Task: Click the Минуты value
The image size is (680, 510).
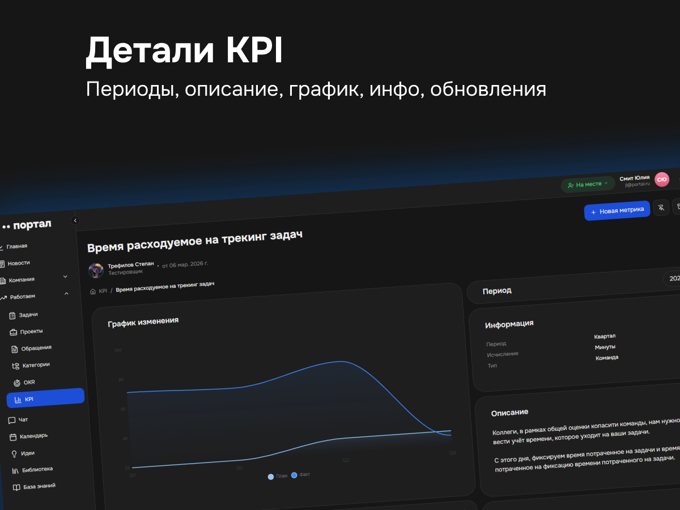Action: point(605,347)
